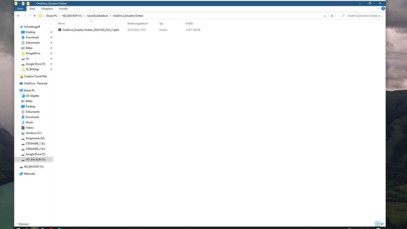Click the 1 Element status text

click(x=23, y=224)
